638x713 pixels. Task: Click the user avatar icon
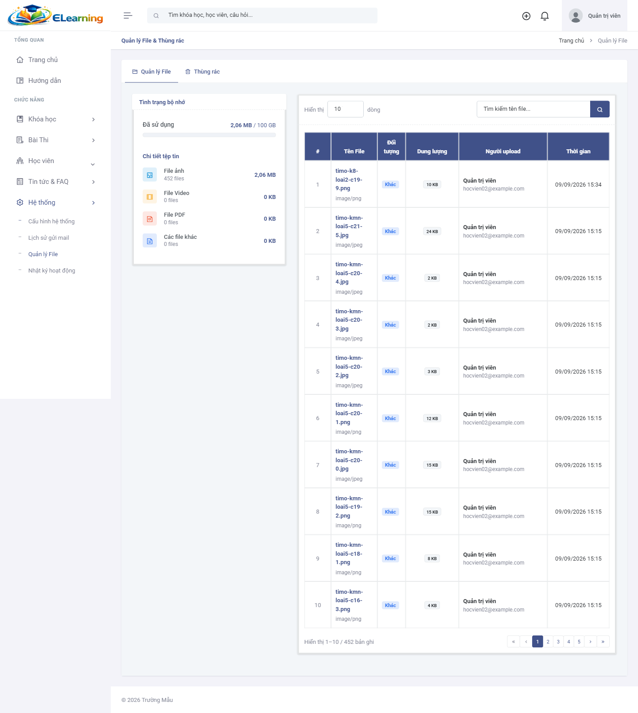(x=576, y=16)
